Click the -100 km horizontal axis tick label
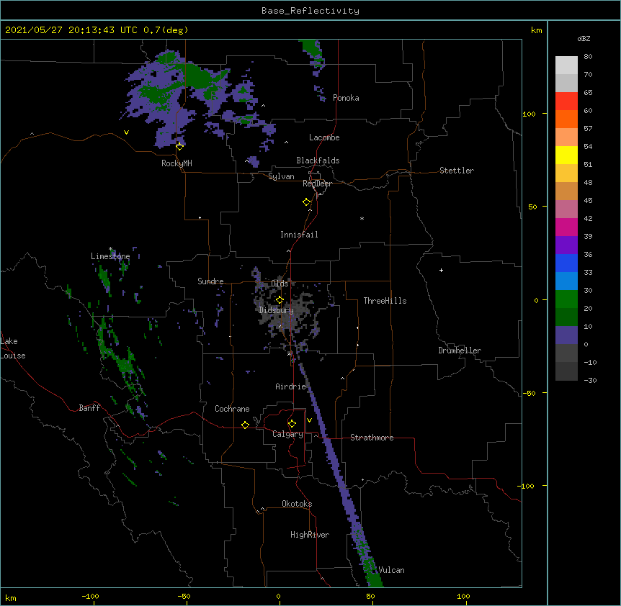 90,596
